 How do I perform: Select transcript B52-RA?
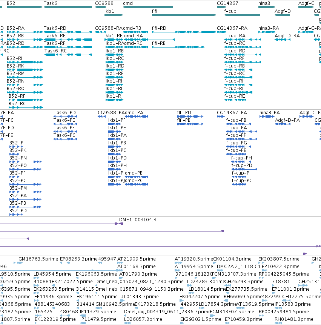(x=25, y=32)
